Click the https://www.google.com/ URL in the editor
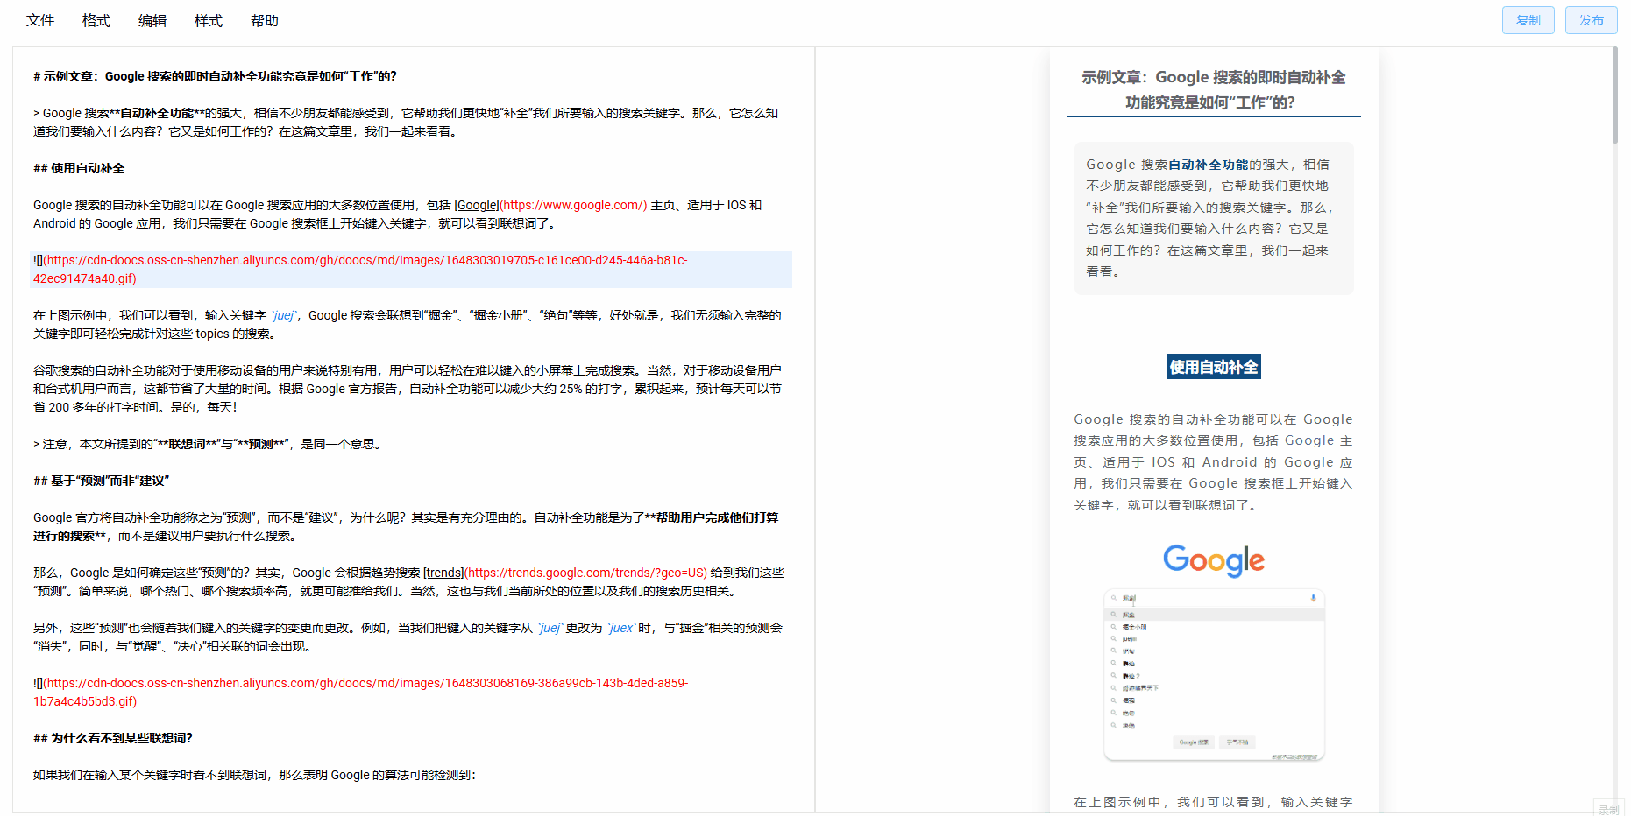Screen dimensions: 1631x816 573,205
